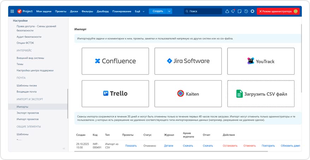Open the Дашборд menu
310x160 pixels.
tap(103, 11)
